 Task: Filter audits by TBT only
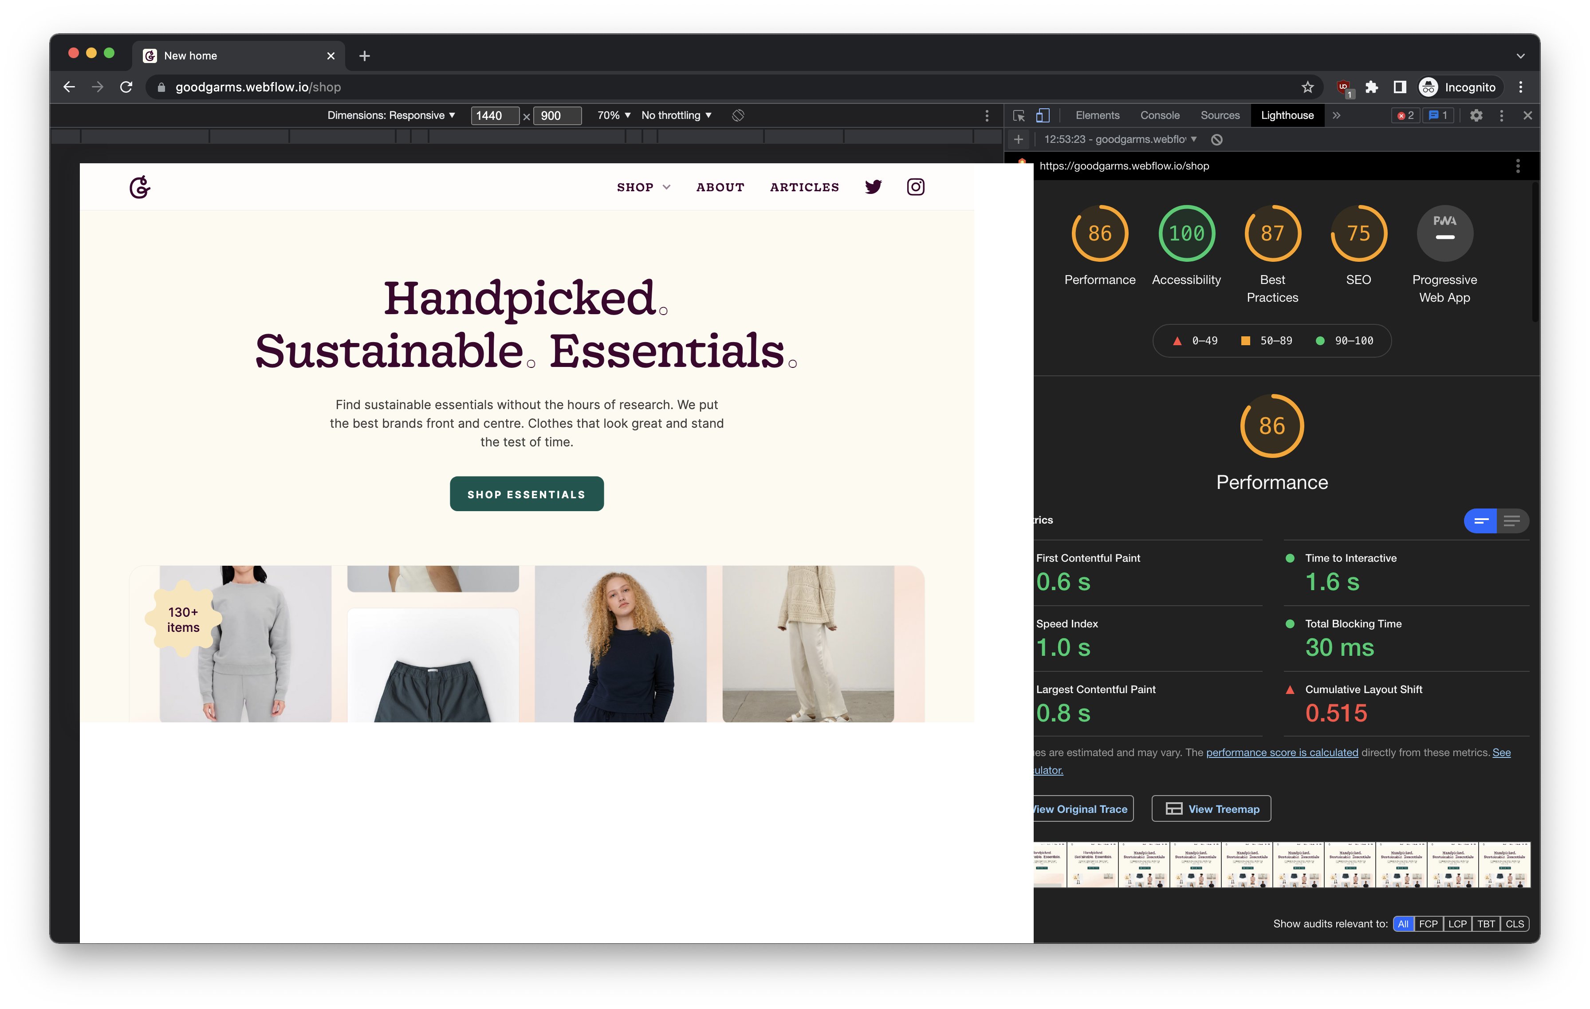click(x=1486, y=924)
